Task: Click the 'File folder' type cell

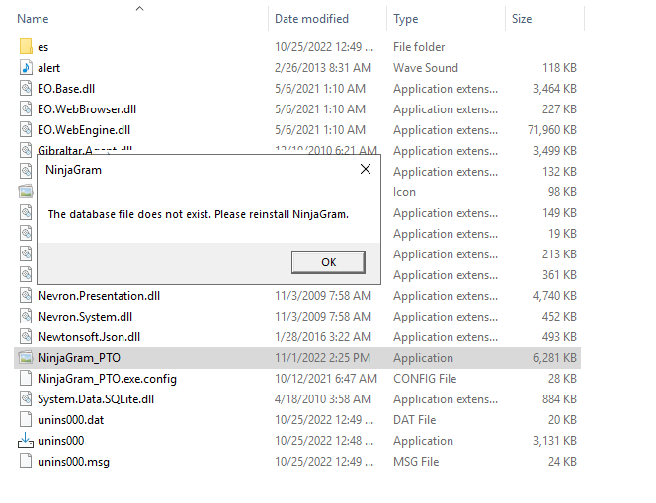Action: [419, 47]
